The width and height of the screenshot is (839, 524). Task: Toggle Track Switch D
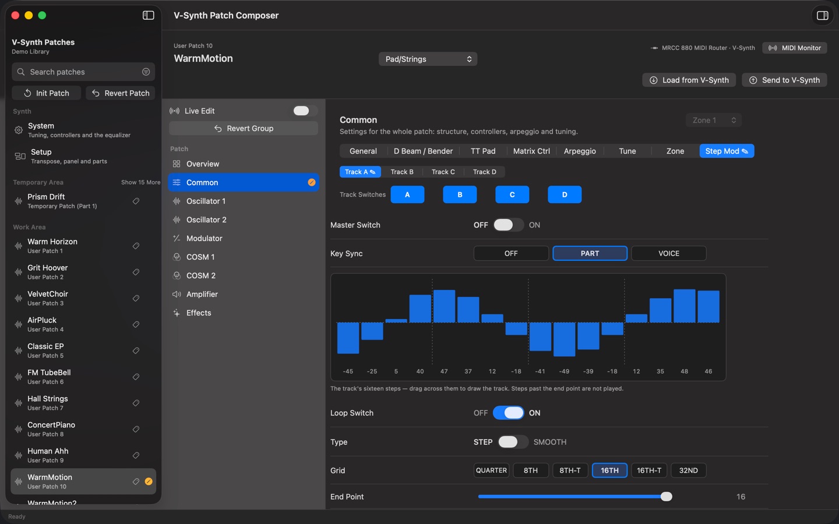(565, 194)
